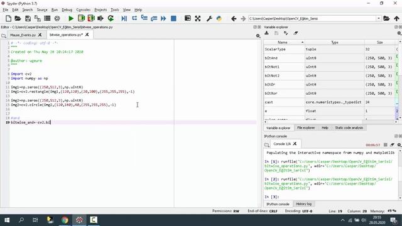Open editor pane options gear
This screenshot has width=402, height=226.
point(258,36)
